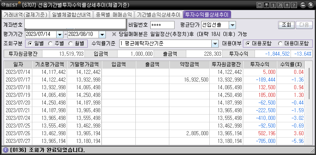Select the 2023/07/21 date cell
The image size is (316, 155).
[x=18, y=111]
